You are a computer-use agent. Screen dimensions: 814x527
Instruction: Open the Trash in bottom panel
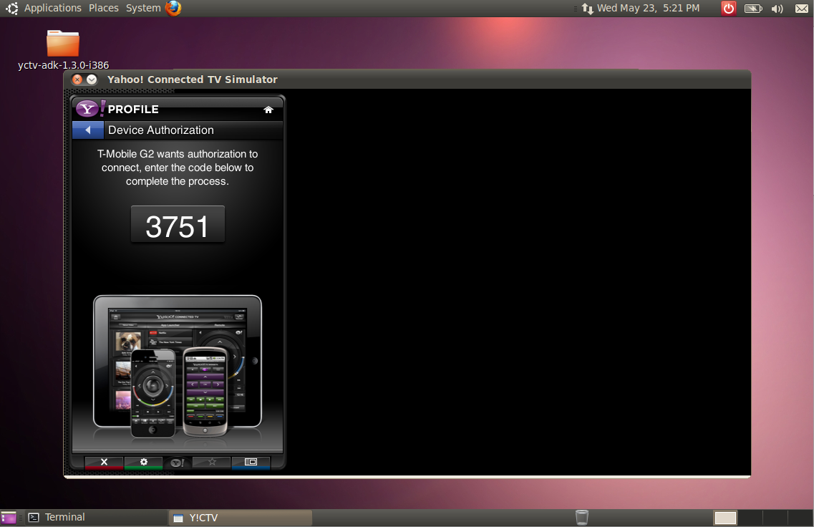[582, 517]
